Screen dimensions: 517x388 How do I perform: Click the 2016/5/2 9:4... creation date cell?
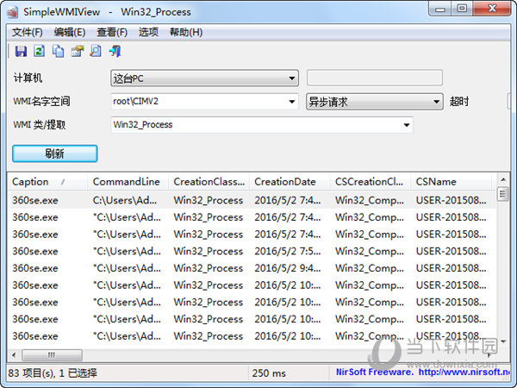288,268
